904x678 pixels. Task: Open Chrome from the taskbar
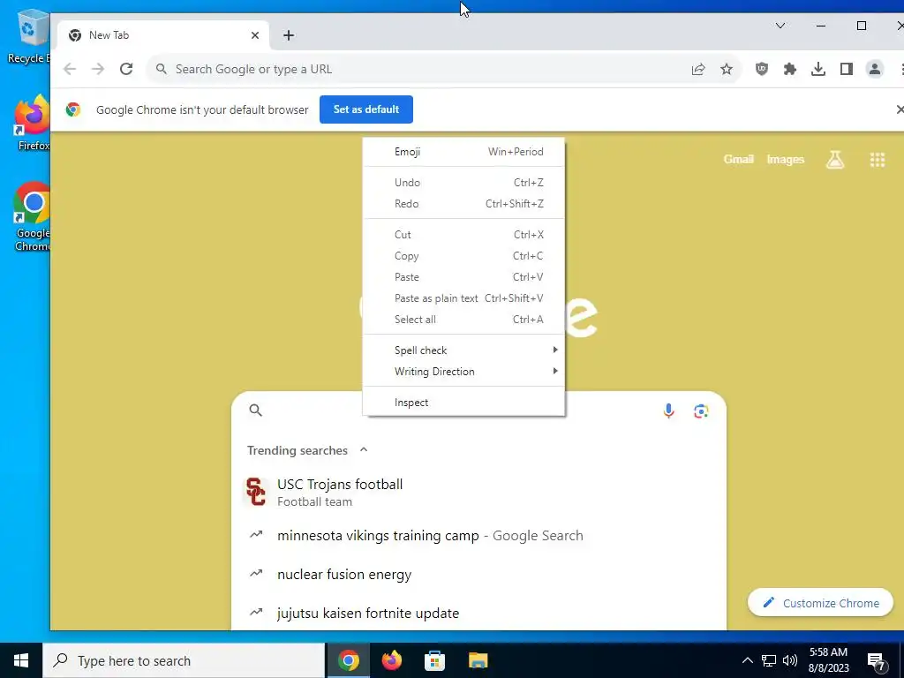click(x=348, y=660)
